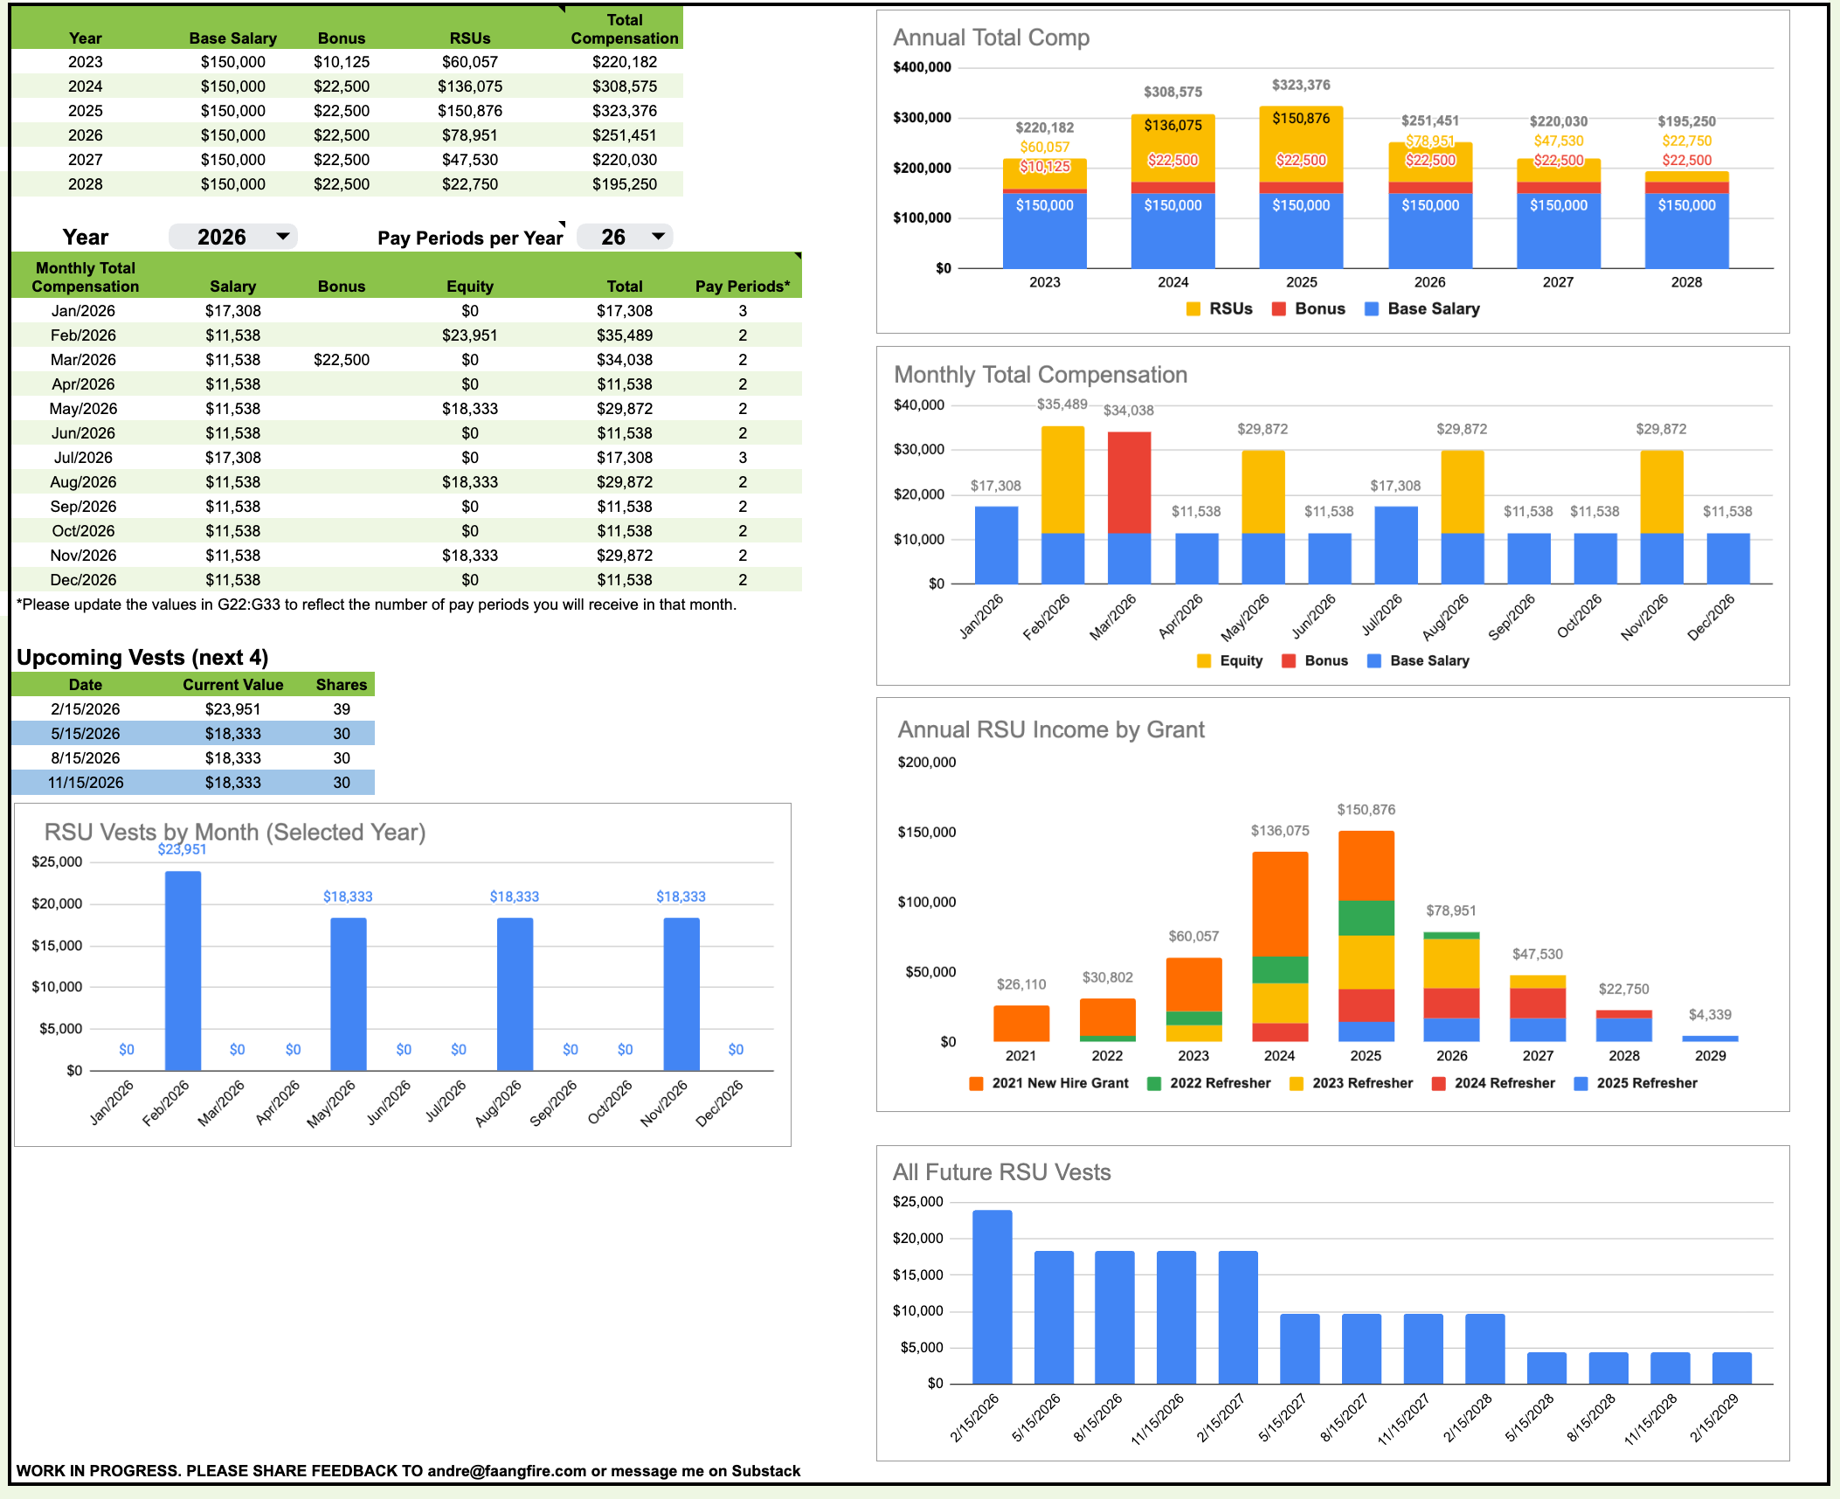Select the Mar/2026 bonus cell $22,500

point(342,360)
